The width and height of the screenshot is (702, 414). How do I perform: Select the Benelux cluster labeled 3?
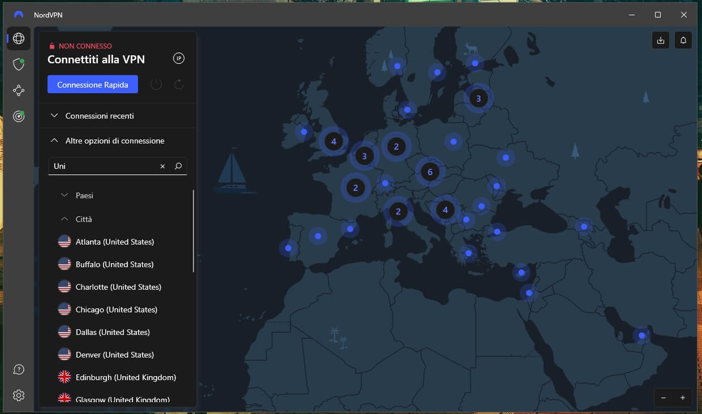click(364, 156)
